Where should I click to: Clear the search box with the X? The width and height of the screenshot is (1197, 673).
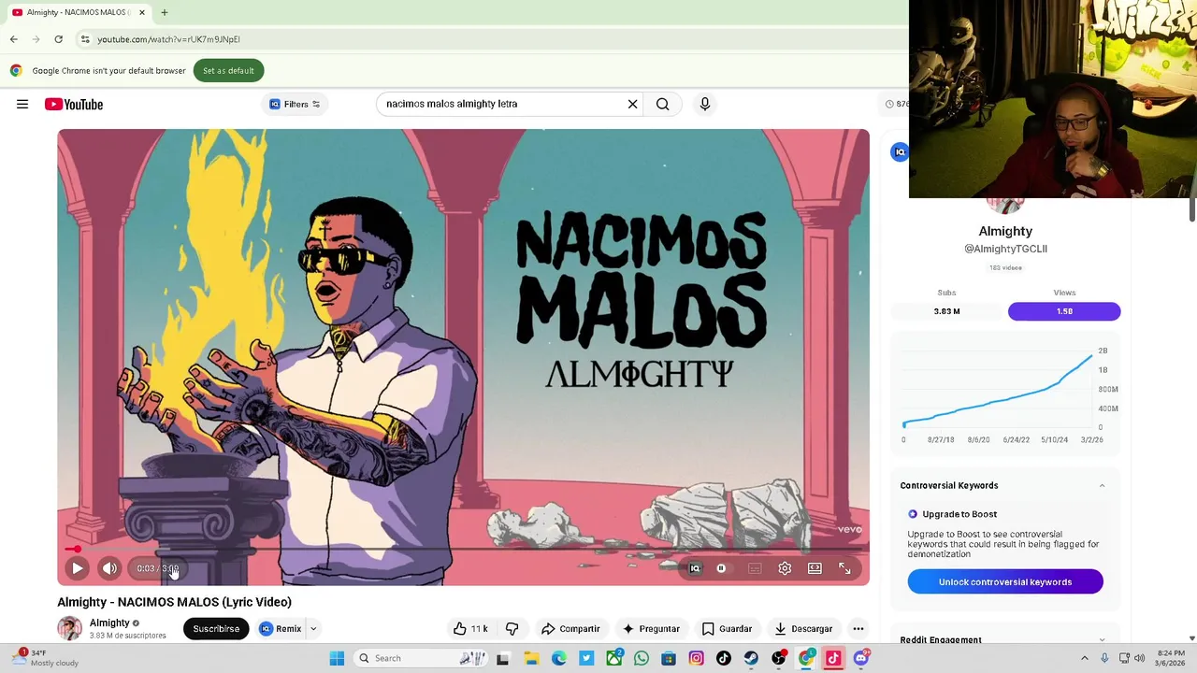coord(632,104)
